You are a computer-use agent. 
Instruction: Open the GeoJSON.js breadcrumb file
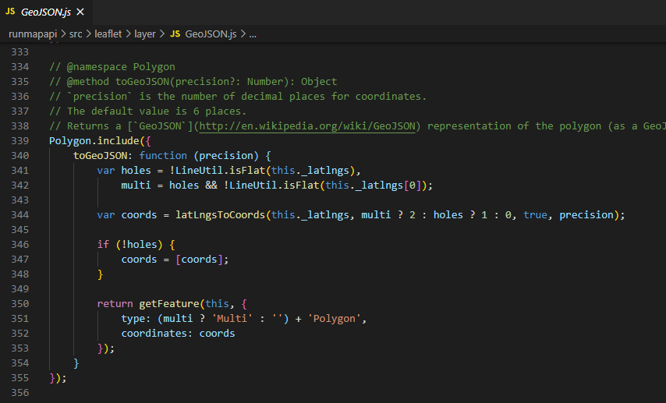(211, 34)
